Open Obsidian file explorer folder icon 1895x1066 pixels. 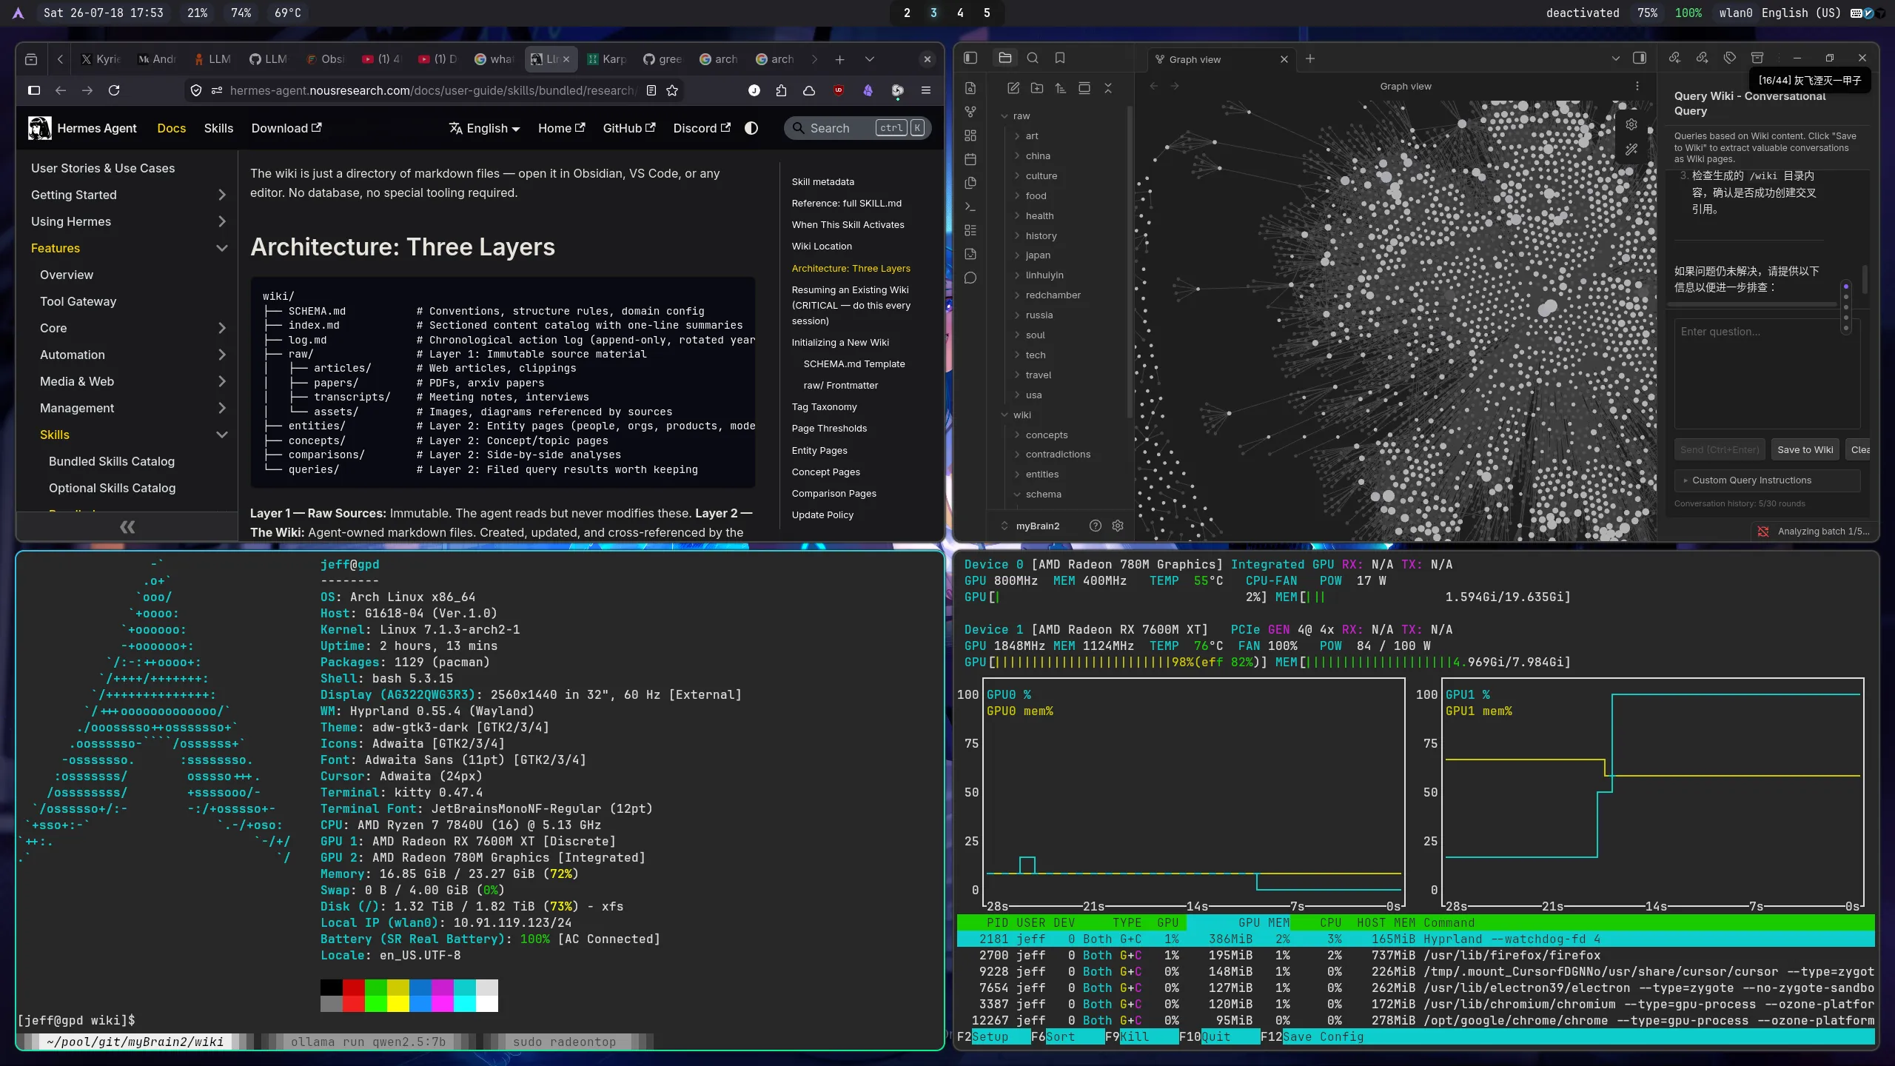(x=1004, y=58)
